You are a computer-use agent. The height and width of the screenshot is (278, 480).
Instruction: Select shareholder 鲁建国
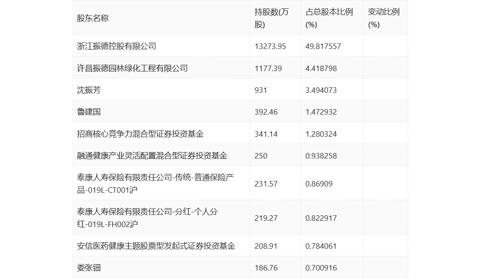(89, 112)
